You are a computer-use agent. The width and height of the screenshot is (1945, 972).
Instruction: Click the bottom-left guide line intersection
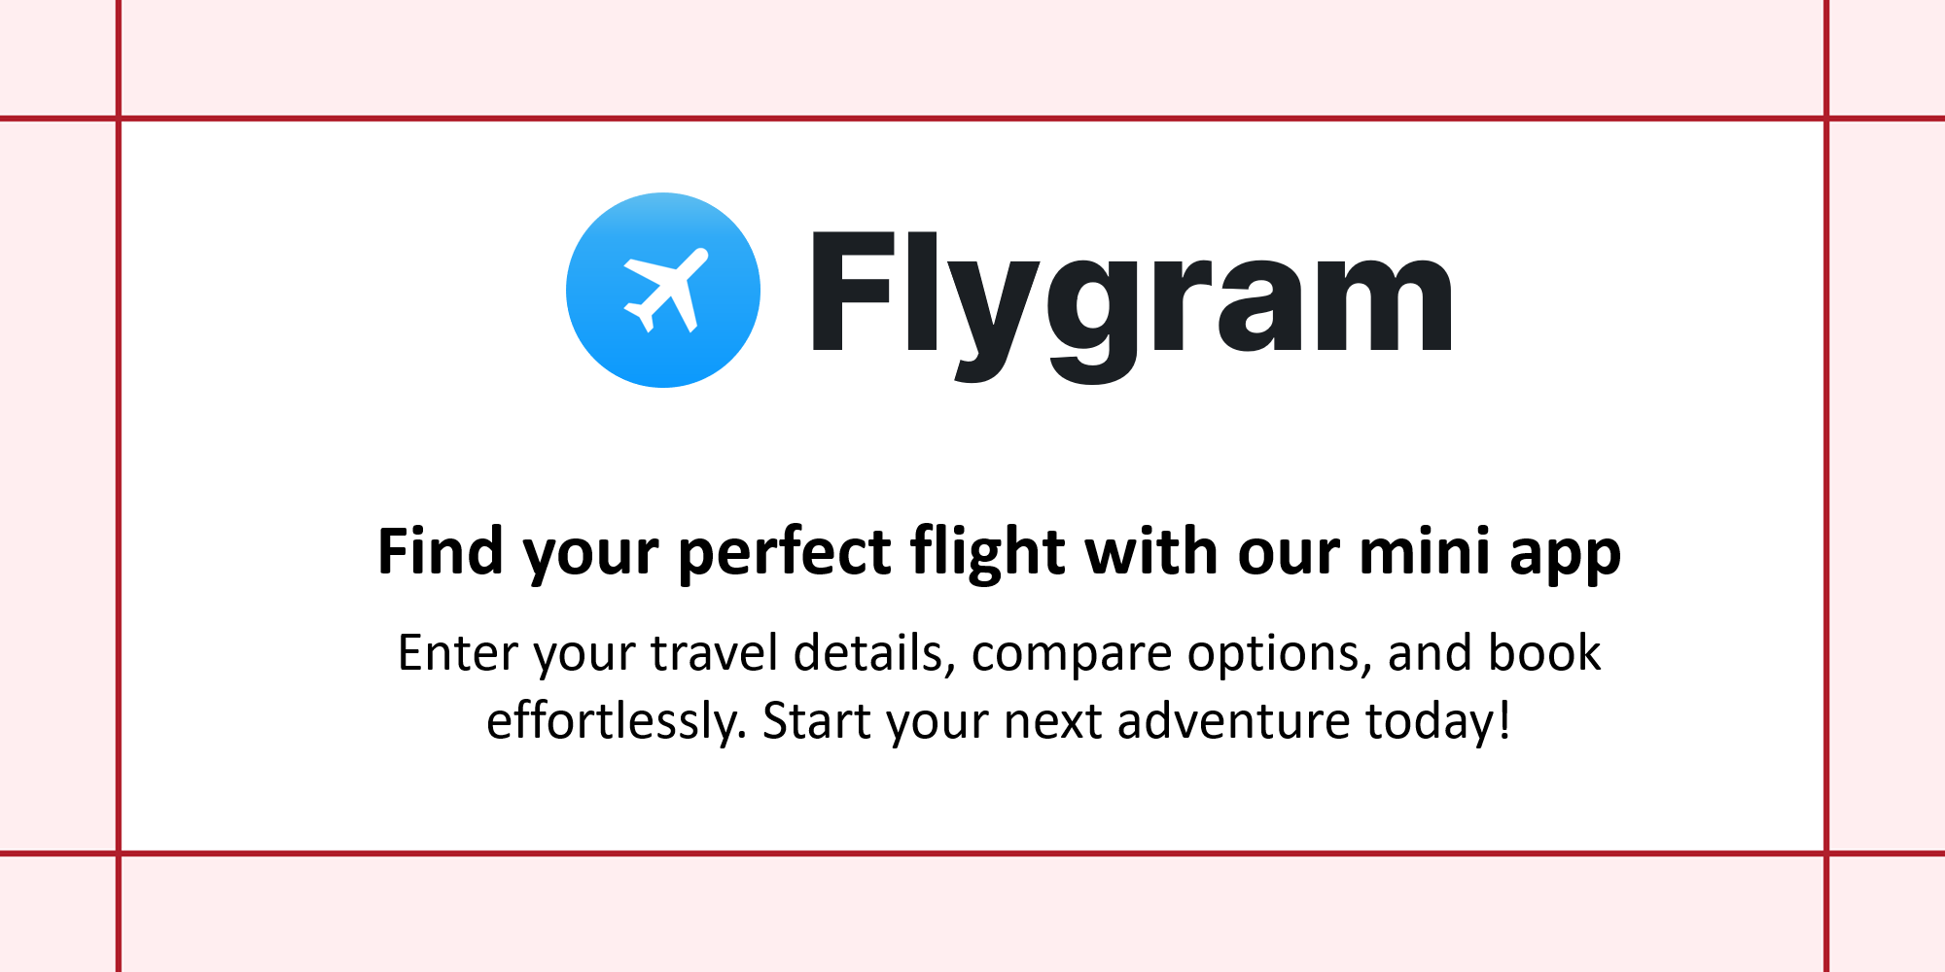(119, 853)
